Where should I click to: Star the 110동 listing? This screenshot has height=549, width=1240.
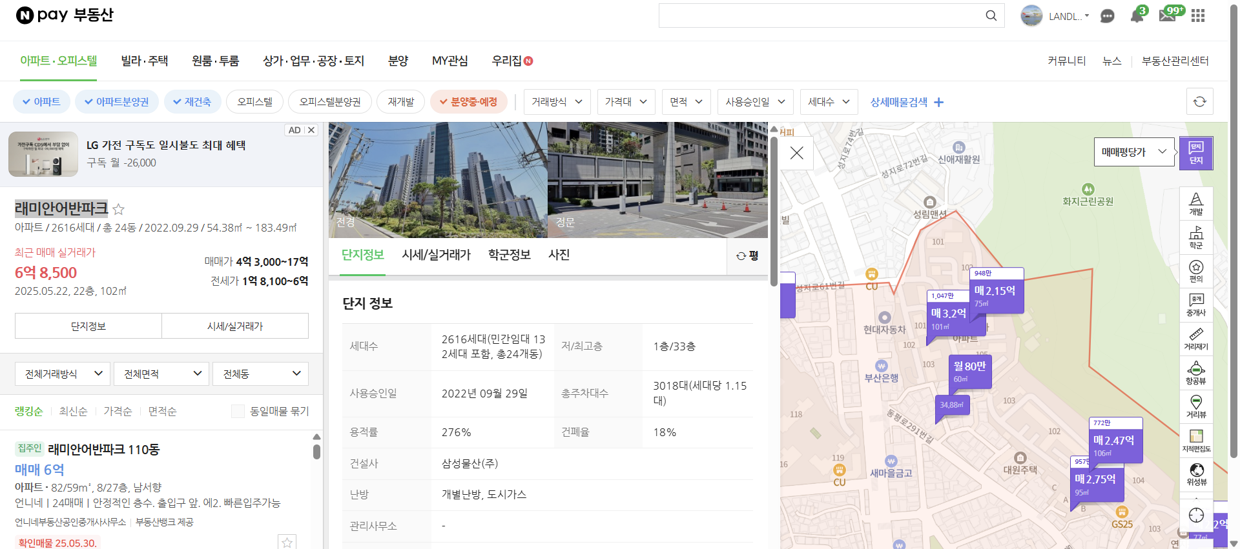(287, 542)
